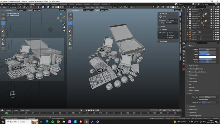Expand the Color Management panel
The height and width of the screenshot is (124, 220).
click(x=195, y=116)
